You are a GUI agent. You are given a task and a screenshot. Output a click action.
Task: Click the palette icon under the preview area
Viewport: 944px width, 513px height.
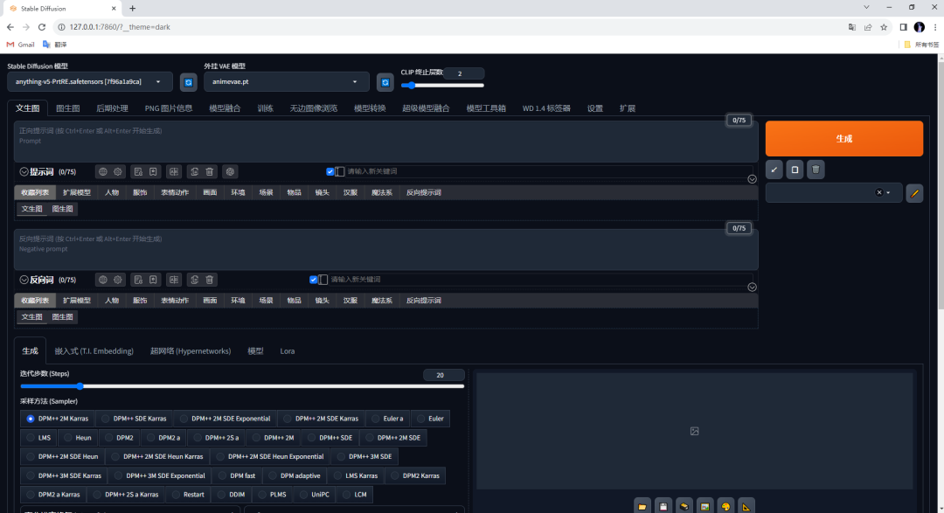[x=725, y=505]
